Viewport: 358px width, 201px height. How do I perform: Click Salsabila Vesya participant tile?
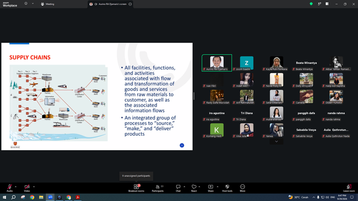306,130
